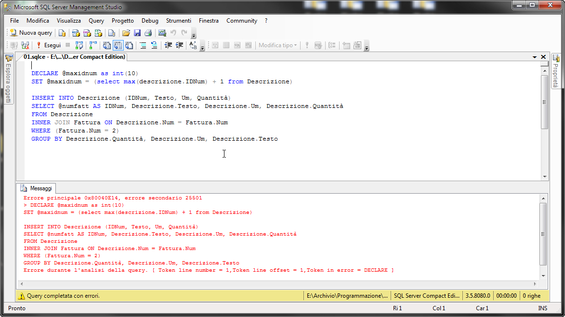
Task: Select the Messaggi results tab
Action: 36,188
